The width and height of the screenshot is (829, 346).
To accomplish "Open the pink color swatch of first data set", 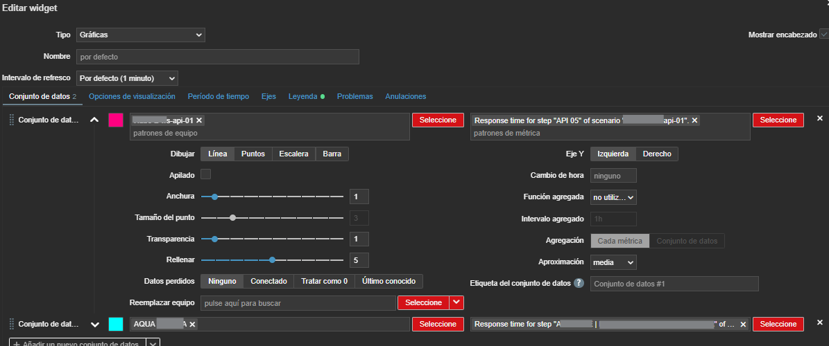I will [x=116, y=120].
